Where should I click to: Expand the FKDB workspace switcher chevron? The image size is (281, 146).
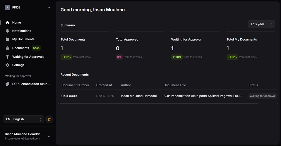click(x=49, y=8)
